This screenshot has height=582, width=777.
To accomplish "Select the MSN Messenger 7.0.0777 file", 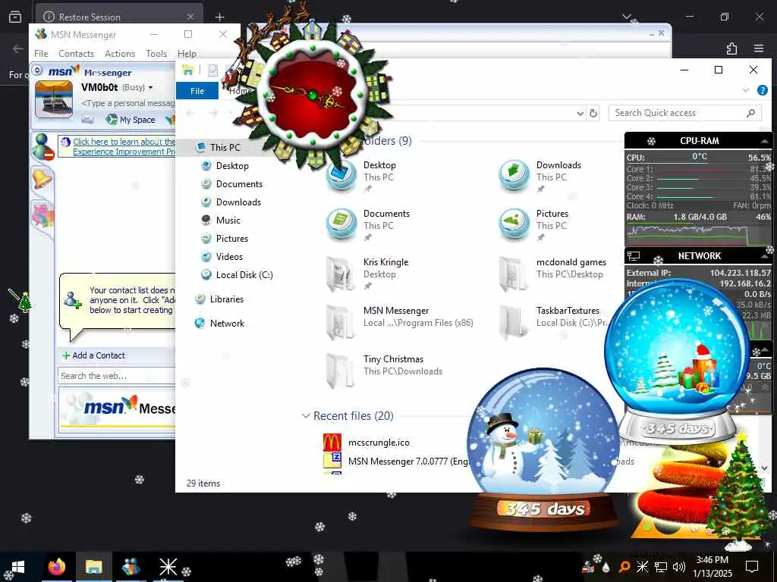I will pos(396,462).
